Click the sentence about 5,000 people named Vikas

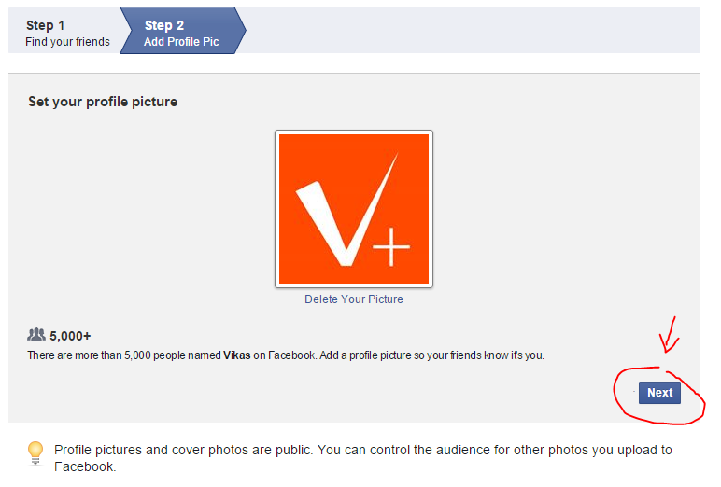point(286,355)
